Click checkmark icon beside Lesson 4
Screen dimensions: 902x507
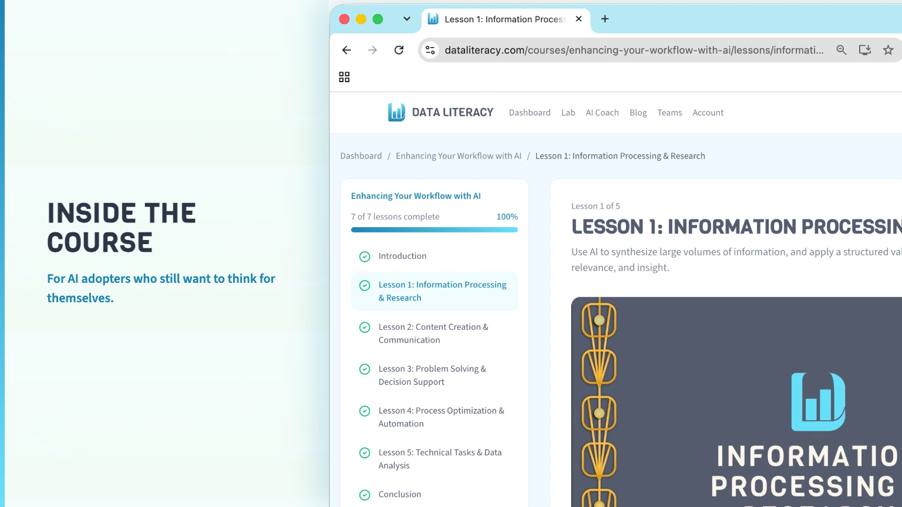(x=365, y=411)
